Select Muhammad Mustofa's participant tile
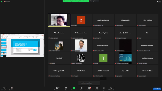 point(81,33)
